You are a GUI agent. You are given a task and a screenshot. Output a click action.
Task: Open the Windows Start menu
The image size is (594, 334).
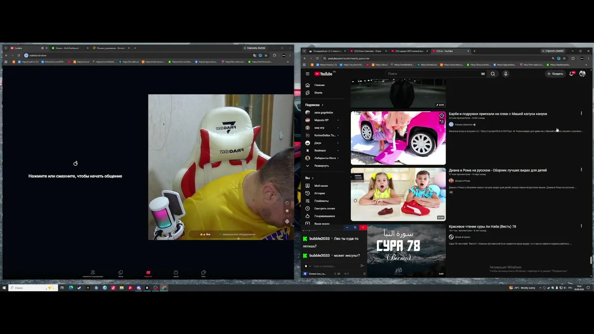[x=4, y=288]
